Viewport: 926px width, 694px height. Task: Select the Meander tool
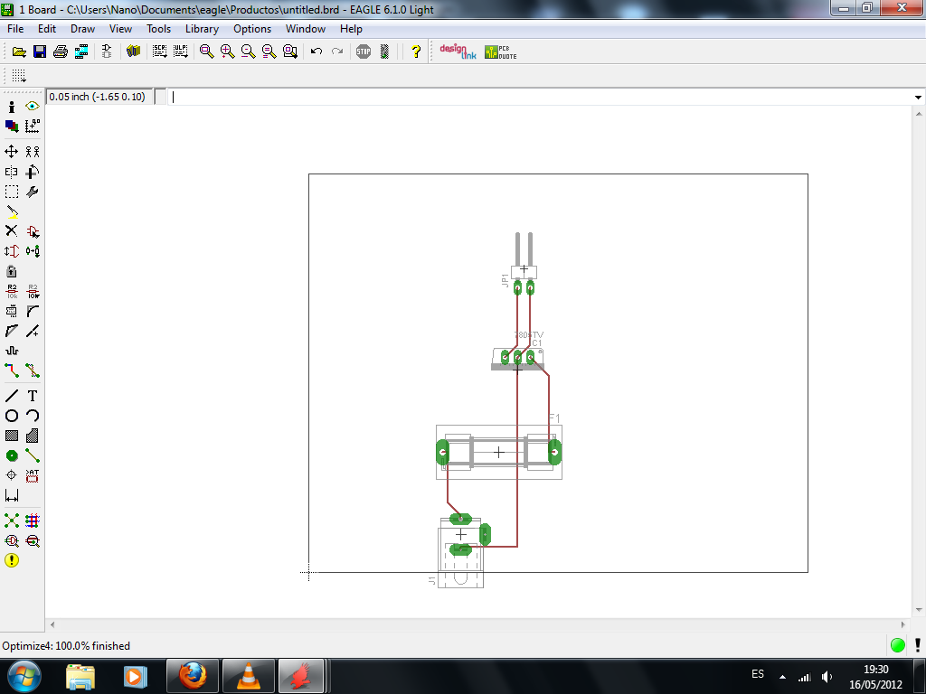point(11,351)
